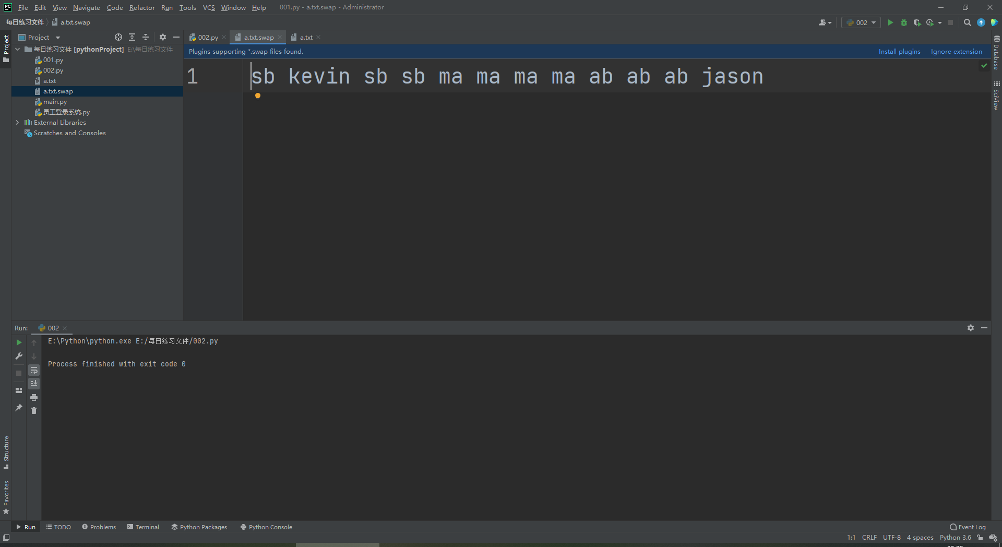The image size is (1002, 547).
Task: Click Ignore extension link
Action: 956,52
